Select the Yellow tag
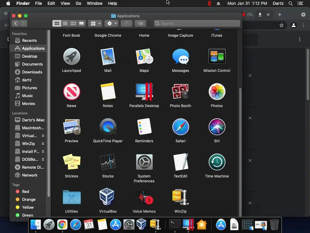 coord(28,208)
